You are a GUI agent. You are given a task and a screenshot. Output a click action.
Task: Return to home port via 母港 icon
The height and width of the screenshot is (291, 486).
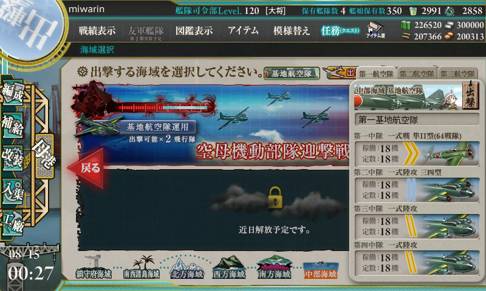pos(44,156)
